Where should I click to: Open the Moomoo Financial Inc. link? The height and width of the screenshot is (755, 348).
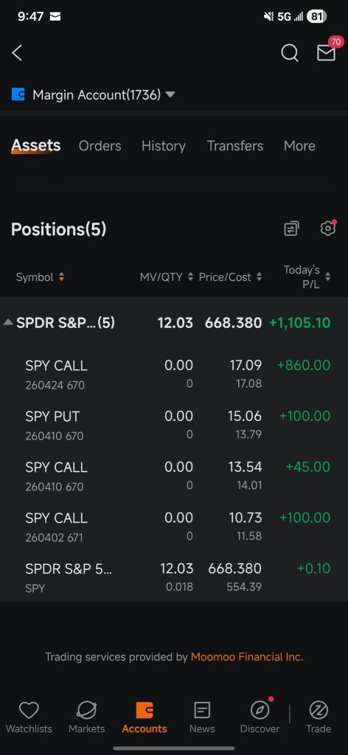click(x=247, y=657)
